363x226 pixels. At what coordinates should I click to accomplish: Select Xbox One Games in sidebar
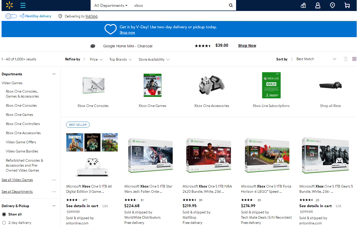[x=19, y=115]
